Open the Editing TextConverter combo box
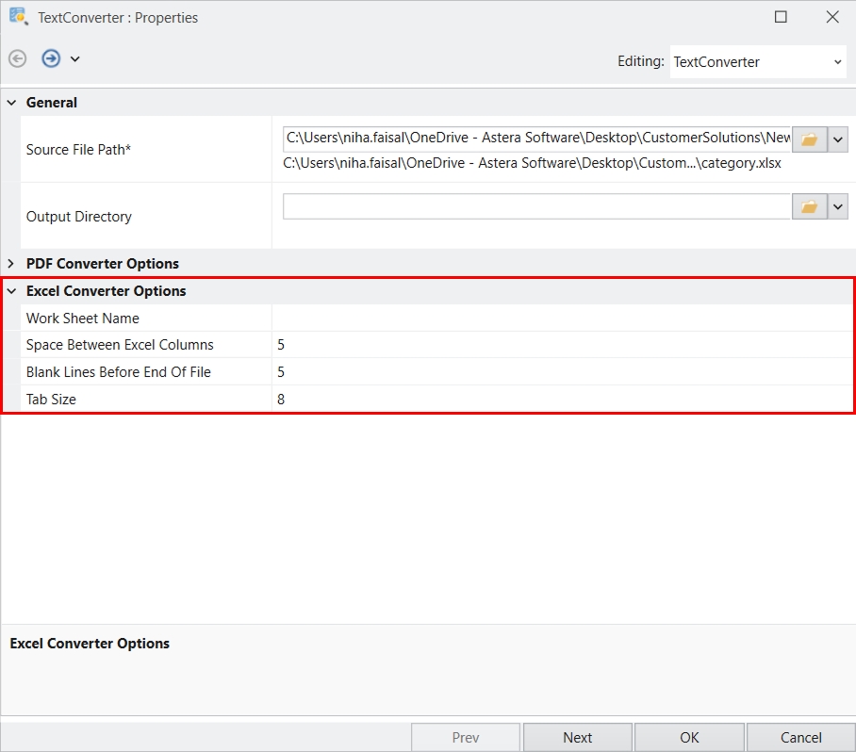This screenshot has width=856, height=752. point(758,62)
